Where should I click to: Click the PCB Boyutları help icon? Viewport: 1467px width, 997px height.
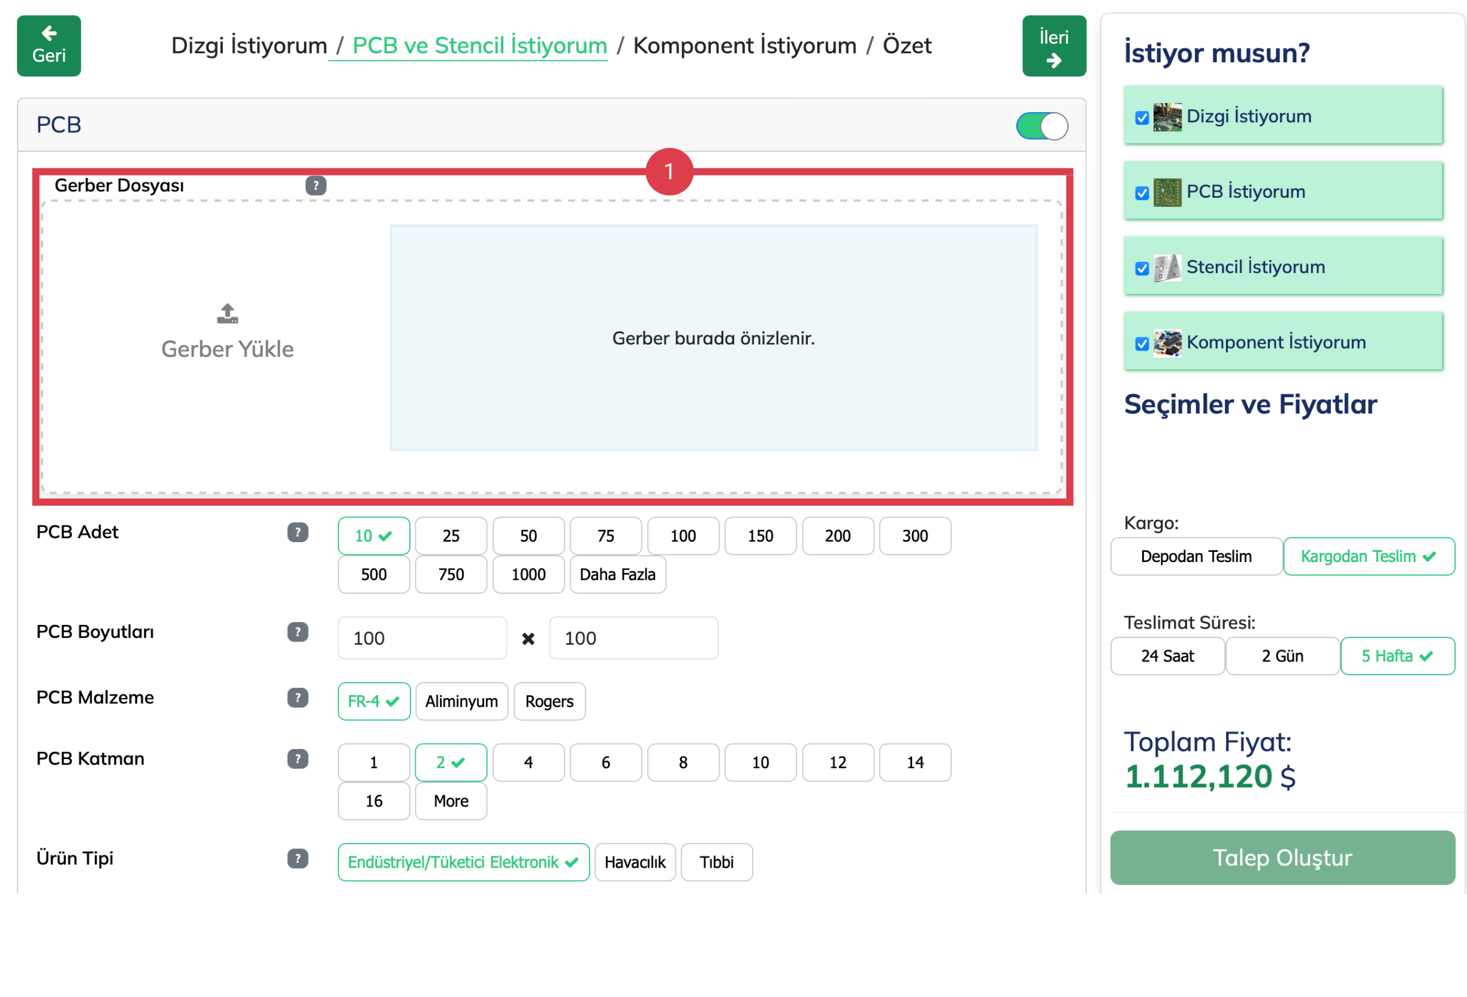(x=297, y=632)
